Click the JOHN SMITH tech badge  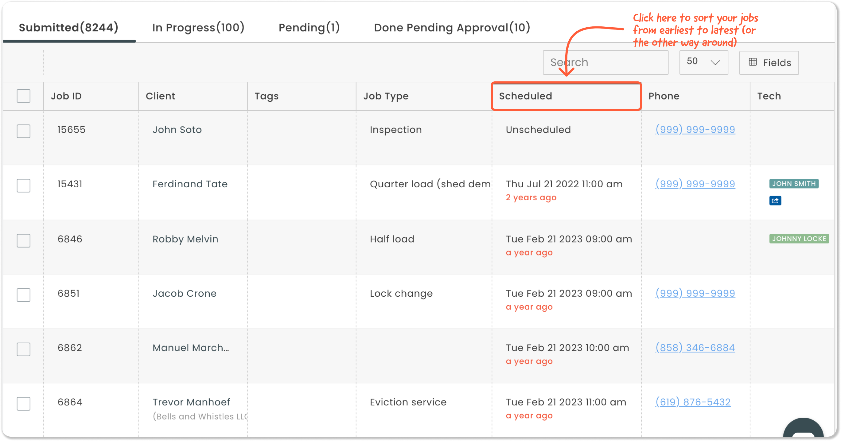click(x=794, y=184)
